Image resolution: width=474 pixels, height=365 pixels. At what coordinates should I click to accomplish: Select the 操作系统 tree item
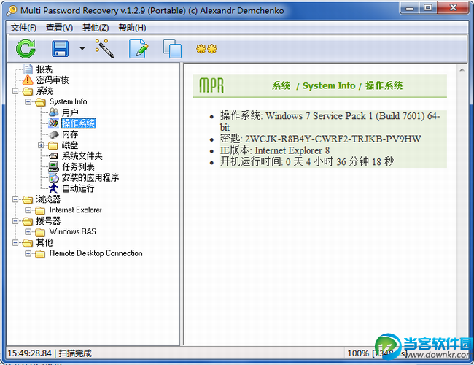(78, 123)
